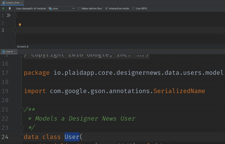Click 'Models a Designer News User' comment

[85, 118]
